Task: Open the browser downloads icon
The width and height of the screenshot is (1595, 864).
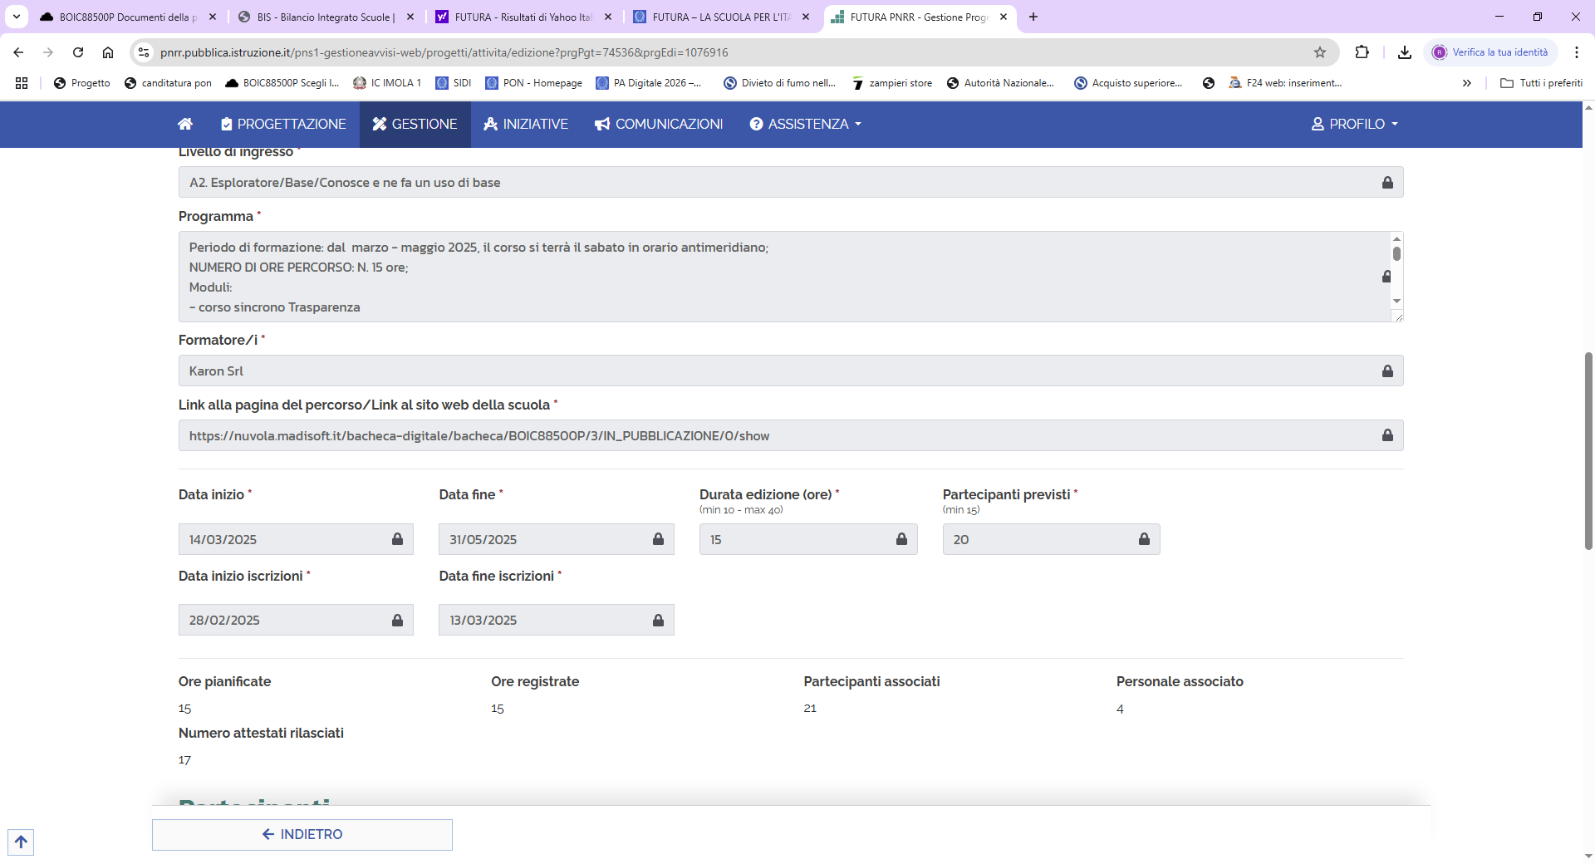Action: (x=1405, y=52)
